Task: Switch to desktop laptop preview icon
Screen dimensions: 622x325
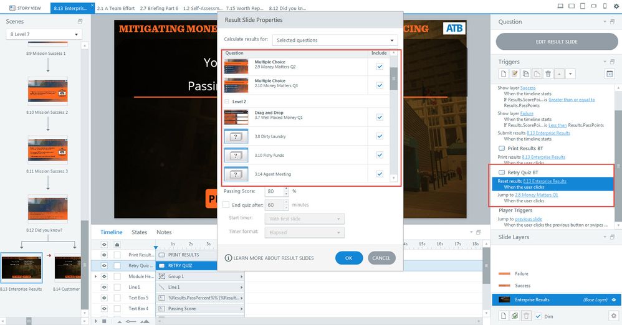Action: [x=560, y=6]
